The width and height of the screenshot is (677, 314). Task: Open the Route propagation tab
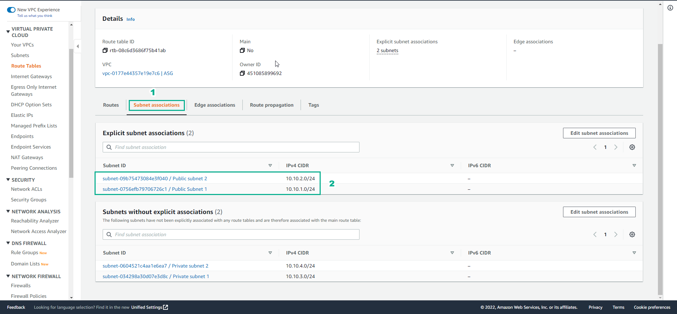click(272, 105)
